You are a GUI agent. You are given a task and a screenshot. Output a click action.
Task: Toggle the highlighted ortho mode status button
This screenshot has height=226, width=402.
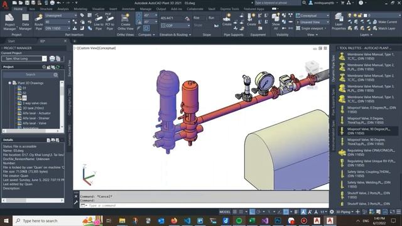click(x=253, y=212)
